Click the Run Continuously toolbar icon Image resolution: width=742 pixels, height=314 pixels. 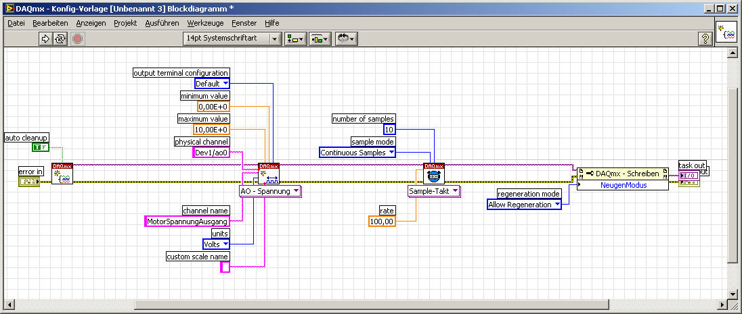pyautogui.click(x=60, y=38)
